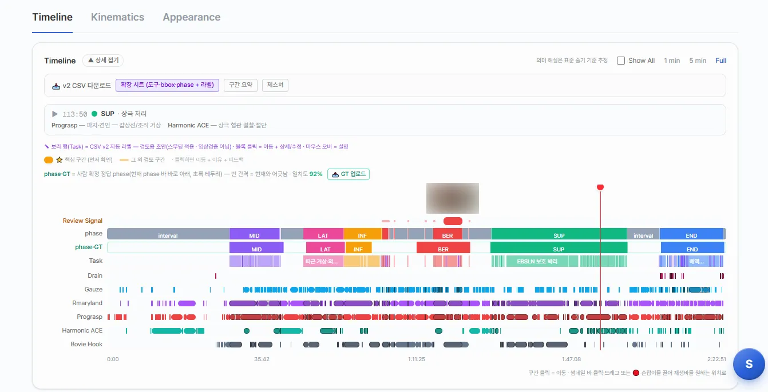The height and width of the screenshot is (392, 768).
Task: Select INF segment in phase row
Action: [x=362, y=234]
